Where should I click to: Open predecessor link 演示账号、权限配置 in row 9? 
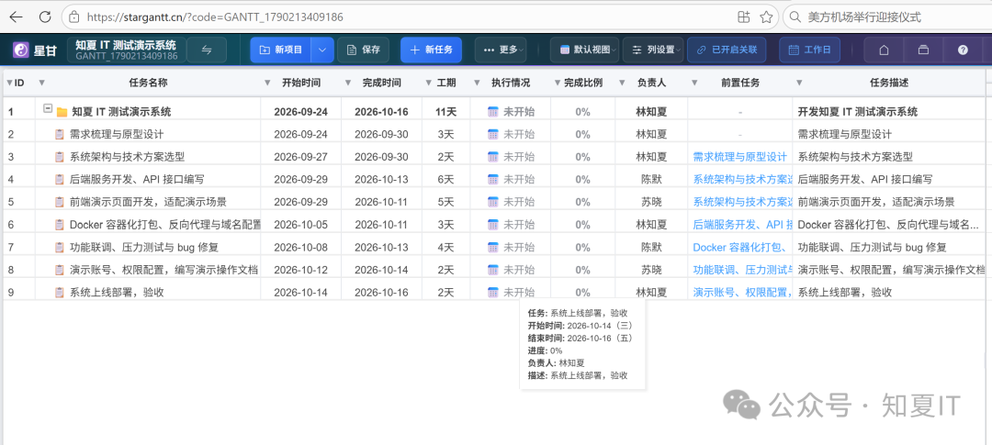click(x=743, y=293)
